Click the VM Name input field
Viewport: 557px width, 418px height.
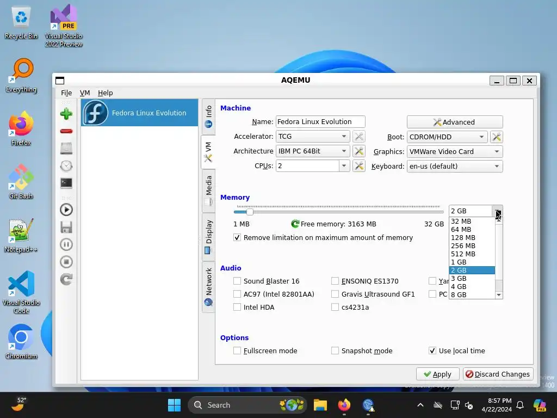pos(320,121)
